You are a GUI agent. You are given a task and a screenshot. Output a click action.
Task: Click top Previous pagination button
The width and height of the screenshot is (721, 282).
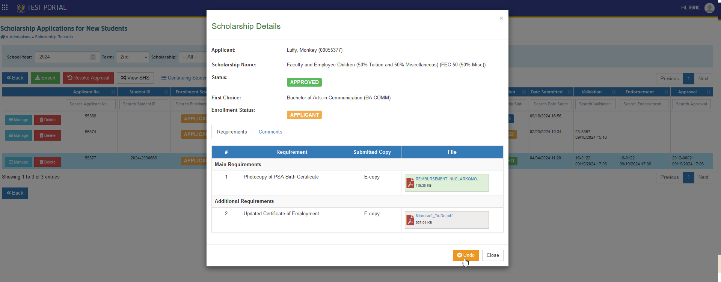point(670,79)
